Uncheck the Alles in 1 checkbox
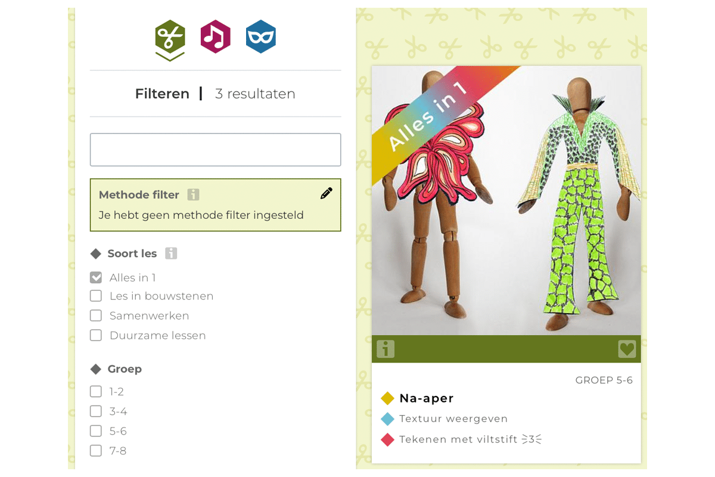This screenshot has height=477, width=715. coord(96,277)
